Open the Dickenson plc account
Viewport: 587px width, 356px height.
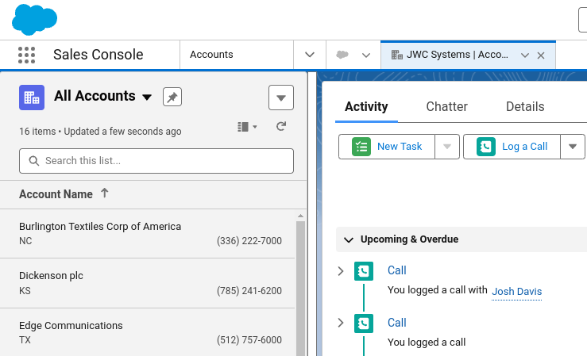tap(51, 276)
